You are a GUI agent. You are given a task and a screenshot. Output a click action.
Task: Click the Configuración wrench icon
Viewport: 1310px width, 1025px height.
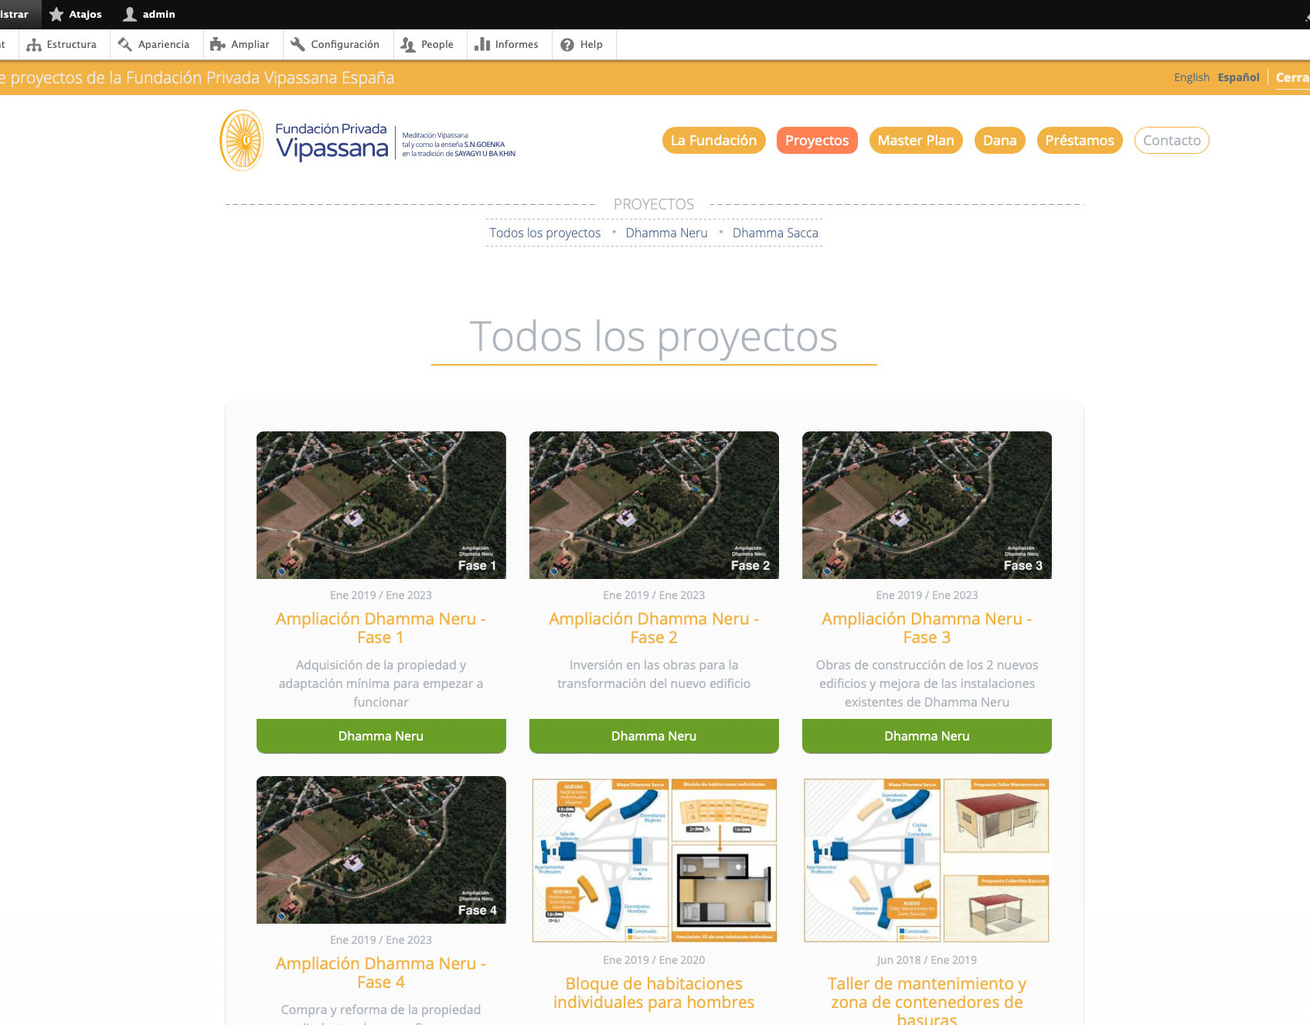[298, 45]
